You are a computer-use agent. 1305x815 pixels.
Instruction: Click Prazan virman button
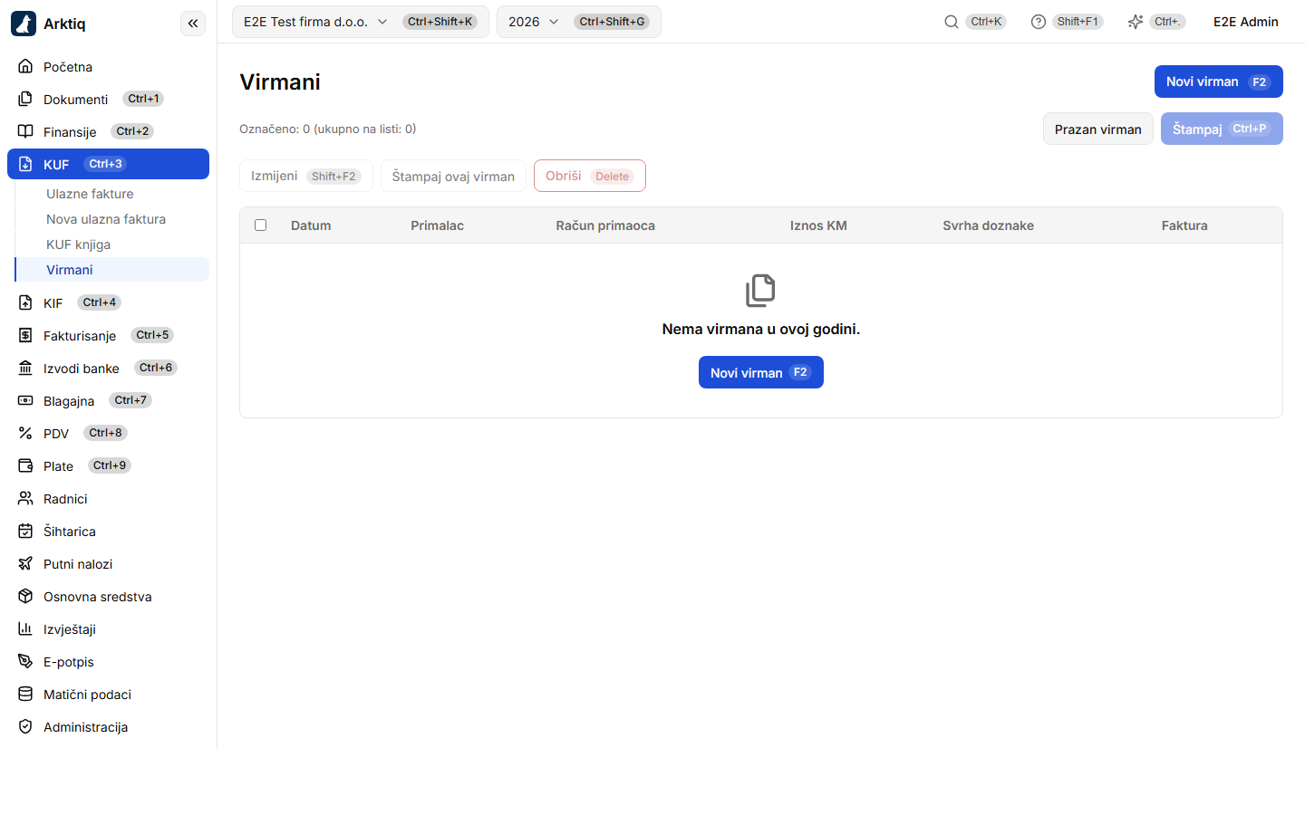pyautogui.click(x=1097, y=129)
